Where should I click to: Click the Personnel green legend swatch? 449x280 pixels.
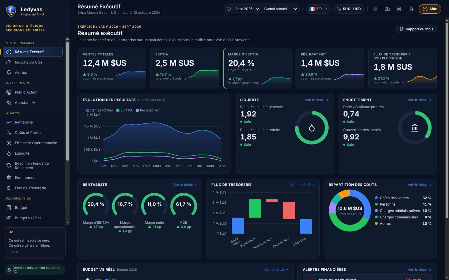click(x=376, y=204)
